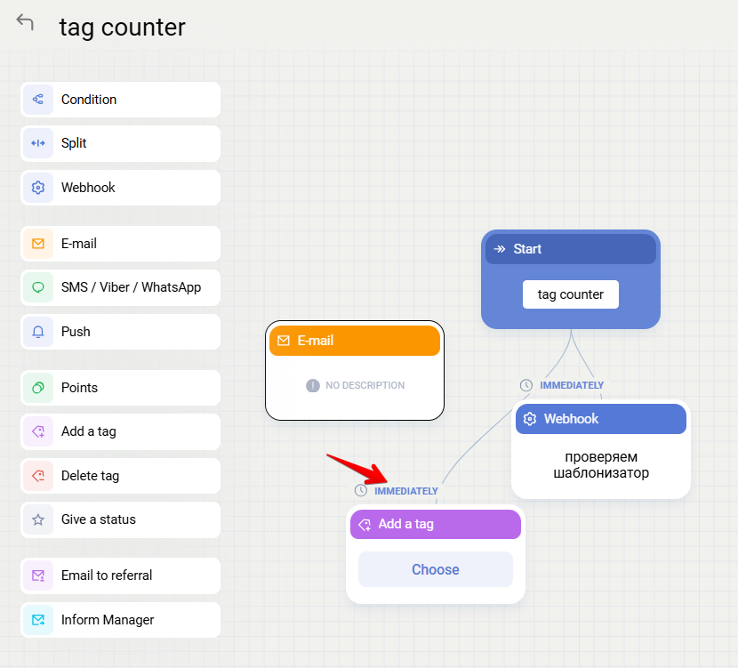This screenshot has width=738, height=668.
Task: Click the Email to referral icon
Action: pyautogui.click(x=37, y=575)
